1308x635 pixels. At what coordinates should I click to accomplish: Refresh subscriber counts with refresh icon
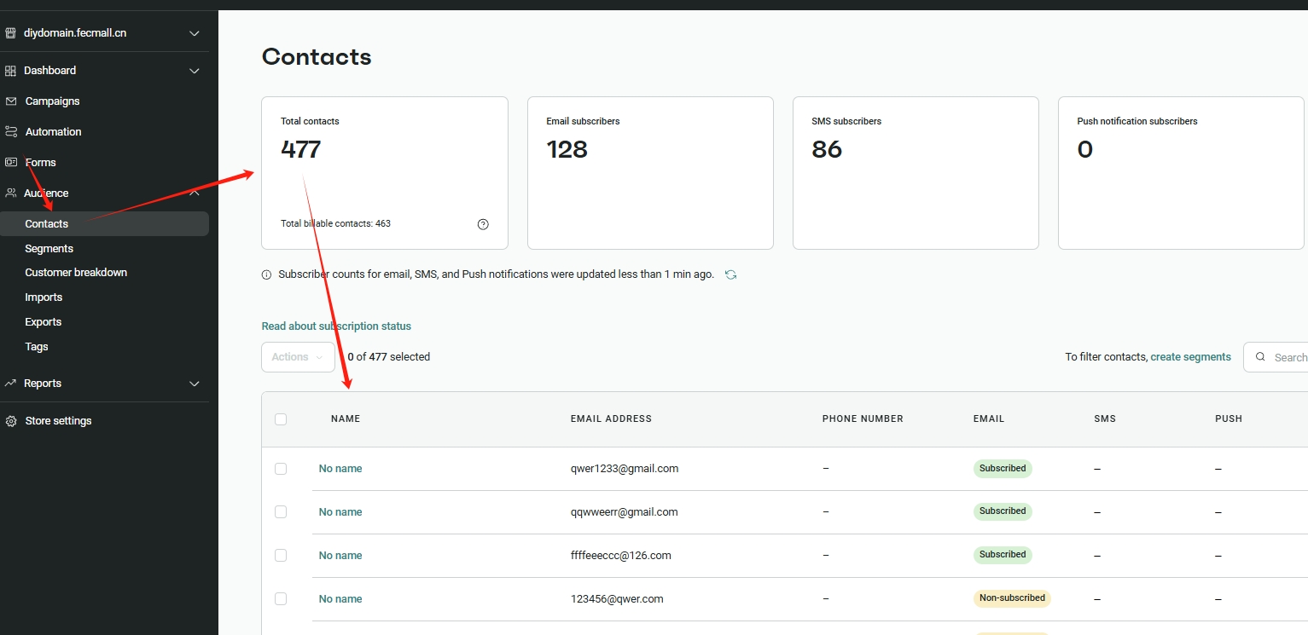[730, 274]
